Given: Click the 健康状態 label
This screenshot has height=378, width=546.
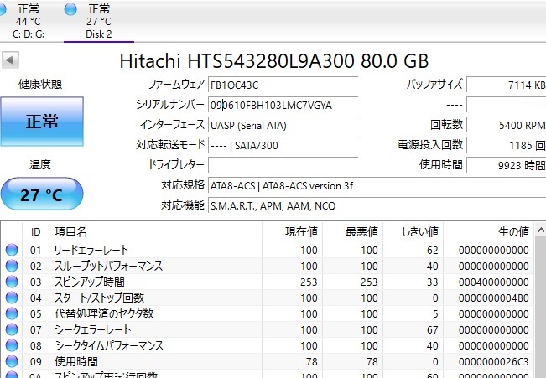Looking at the screenshot, I should (40, 84).
